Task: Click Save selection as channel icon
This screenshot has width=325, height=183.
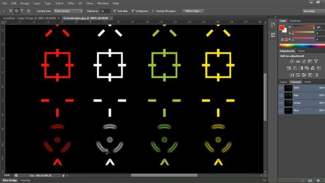Action: [x=310, y=180]
